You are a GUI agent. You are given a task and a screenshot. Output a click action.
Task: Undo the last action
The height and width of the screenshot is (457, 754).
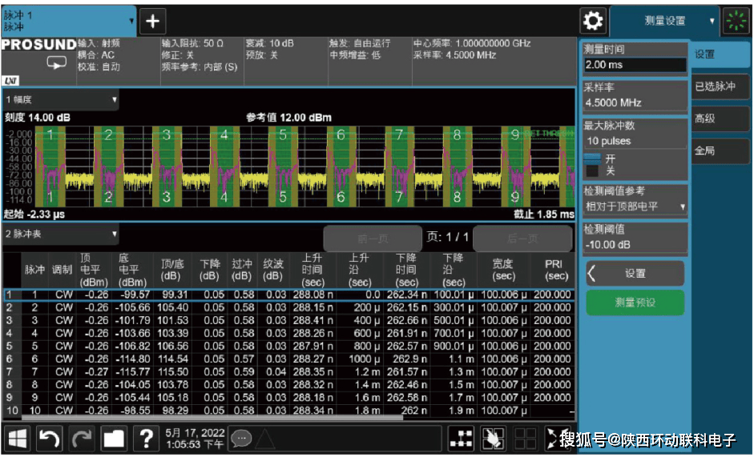[x=50, y=439]
